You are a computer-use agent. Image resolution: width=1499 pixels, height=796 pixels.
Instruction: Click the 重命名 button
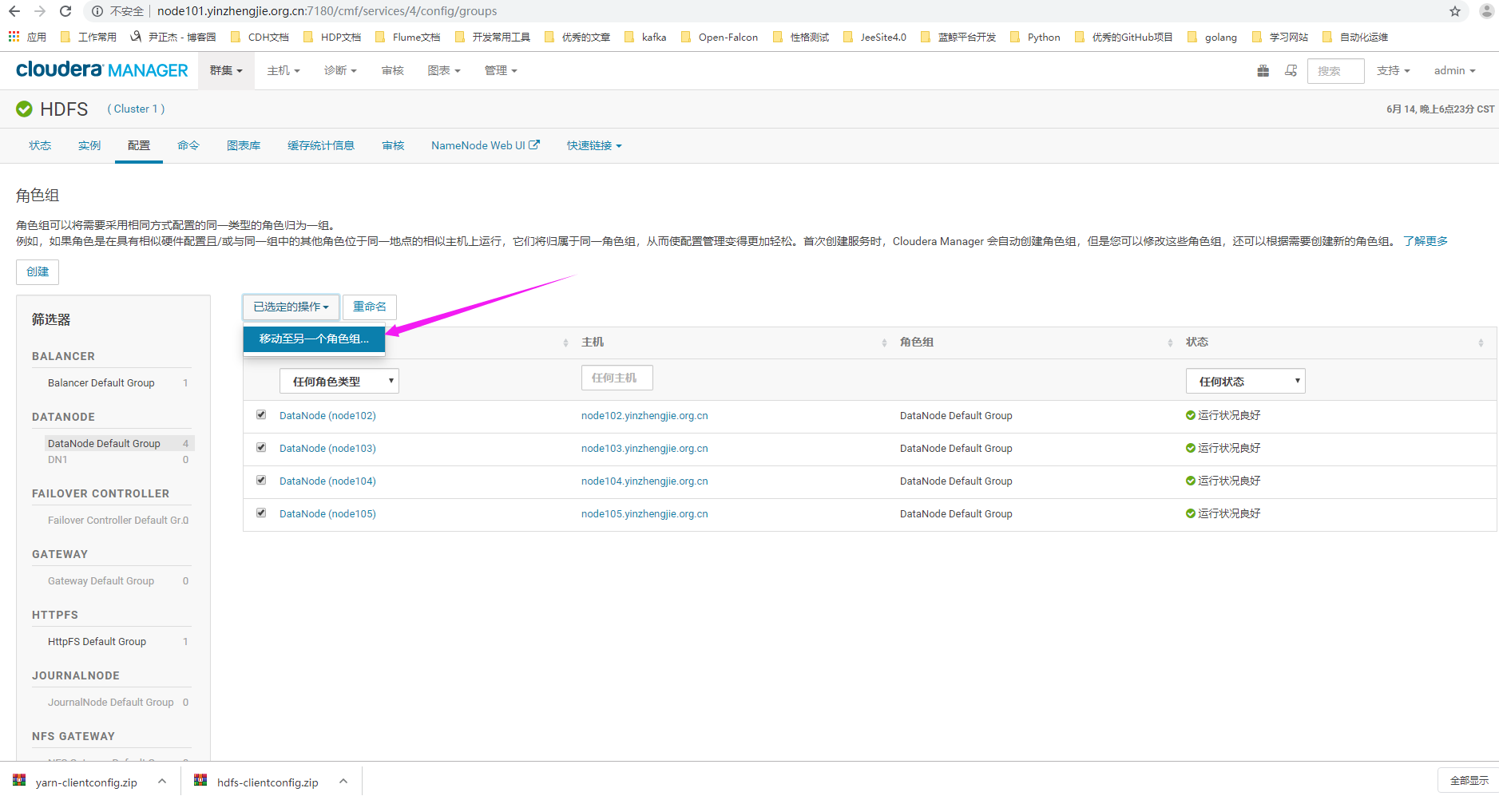coord(370,307)
